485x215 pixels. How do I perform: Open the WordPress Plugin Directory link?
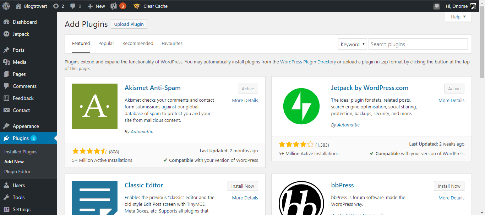[x=308, y=62]
